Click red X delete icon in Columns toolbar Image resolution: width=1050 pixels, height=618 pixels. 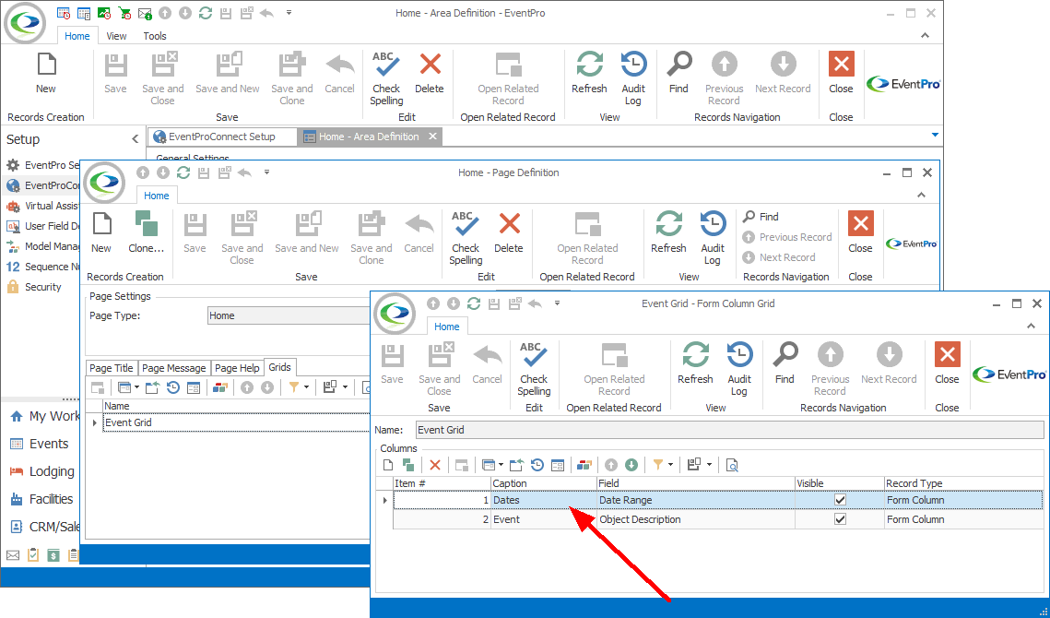435,465
